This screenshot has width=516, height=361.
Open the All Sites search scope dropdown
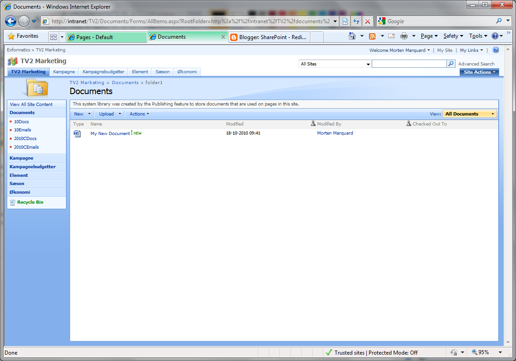[335, 64]
